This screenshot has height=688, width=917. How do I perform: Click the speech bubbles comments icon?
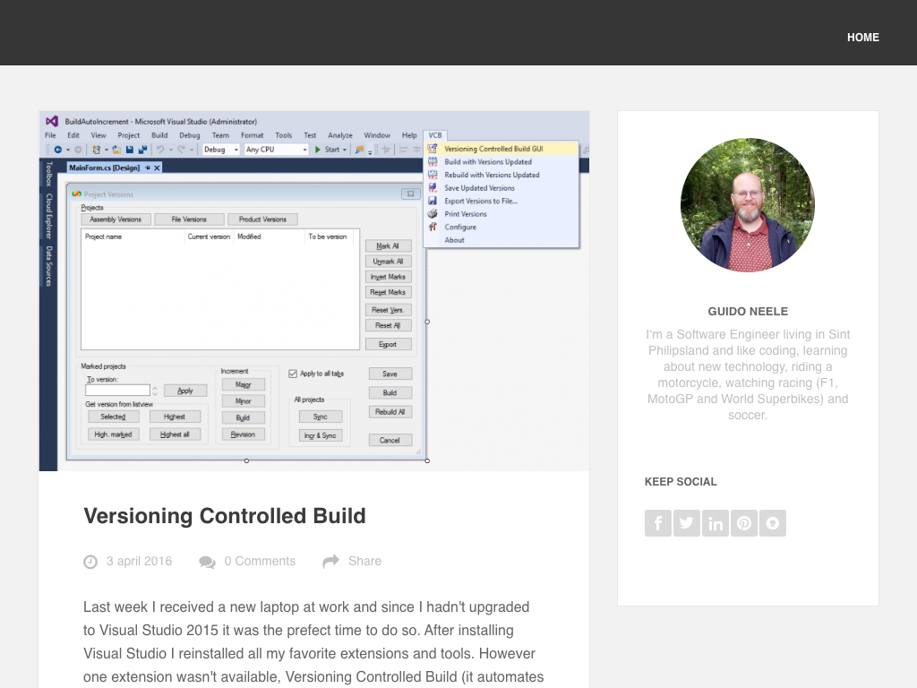[207, 562]
